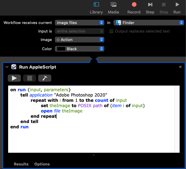Screen dimensions: 186x169
Task: Open the Color Black dropdown
Action: [x=80, y=49]
